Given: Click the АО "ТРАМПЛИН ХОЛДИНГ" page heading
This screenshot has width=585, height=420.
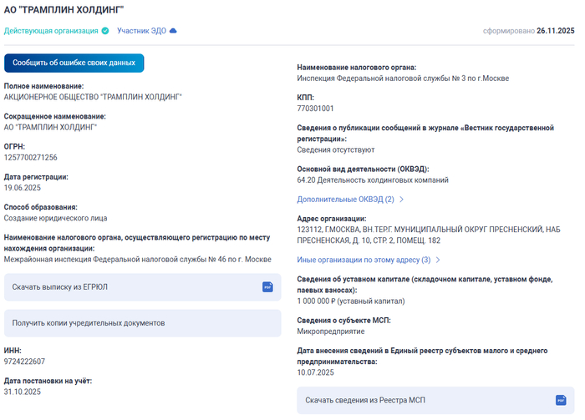Looking at the screenshot, I should (x=64, y=10).
